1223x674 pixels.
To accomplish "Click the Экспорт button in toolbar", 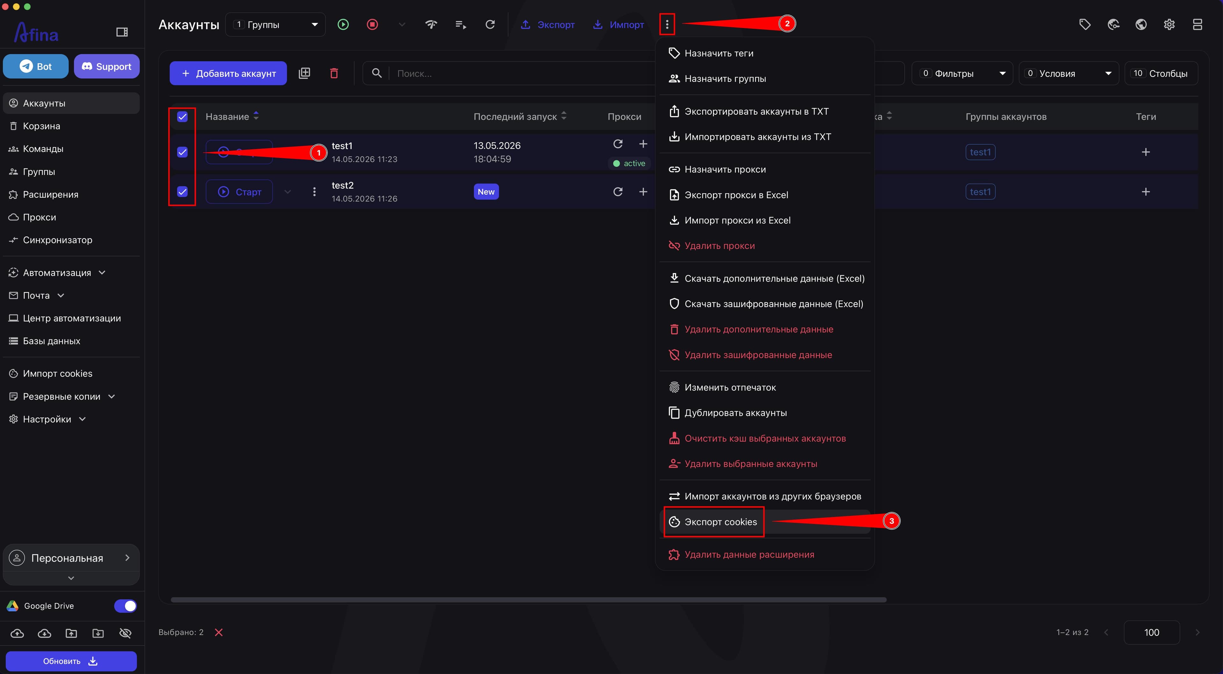I will coord(547,24).
